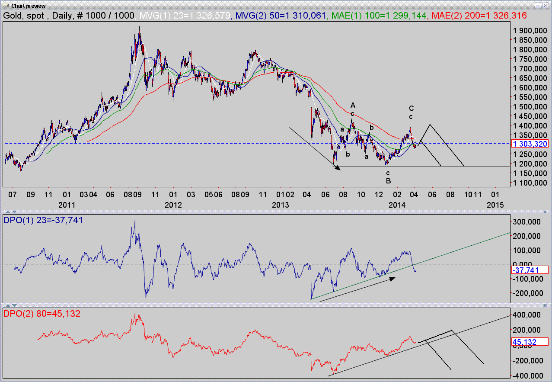Close the Chart preview window

click(546, 5)
